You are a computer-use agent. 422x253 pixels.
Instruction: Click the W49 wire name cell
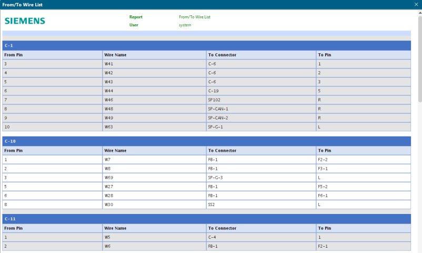click(x=154, y=118)
